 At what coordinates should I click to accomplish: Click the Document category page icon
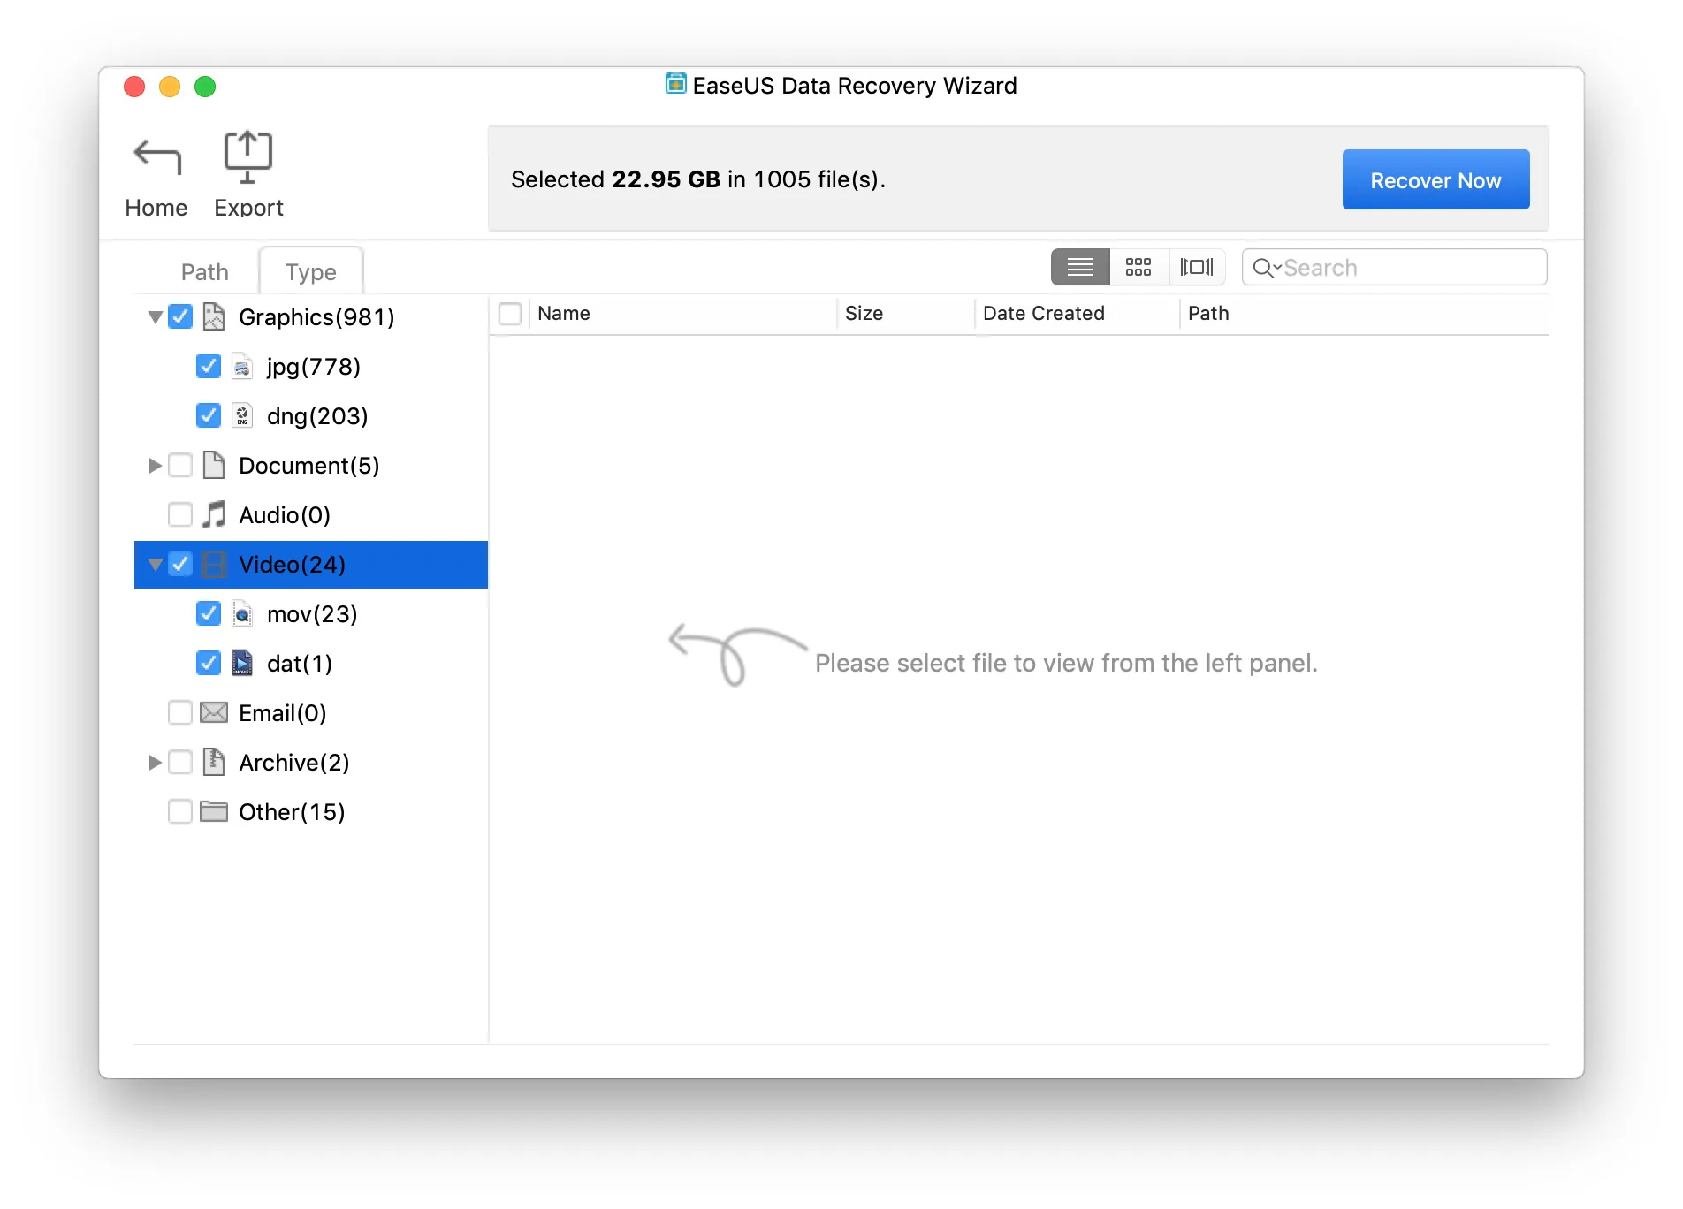pos(214,465)
